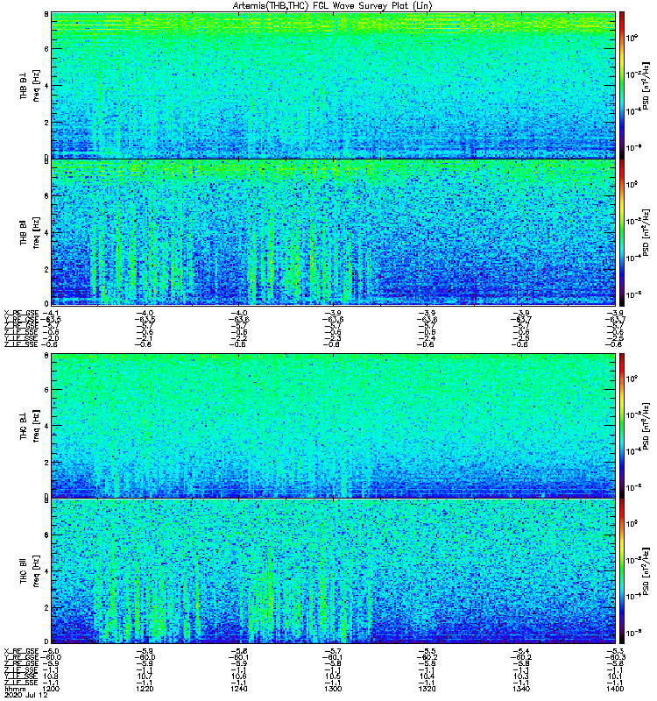Click the "1200" time tick label
The width and height of the screenshot is (657, 701).
coord(53,689)
